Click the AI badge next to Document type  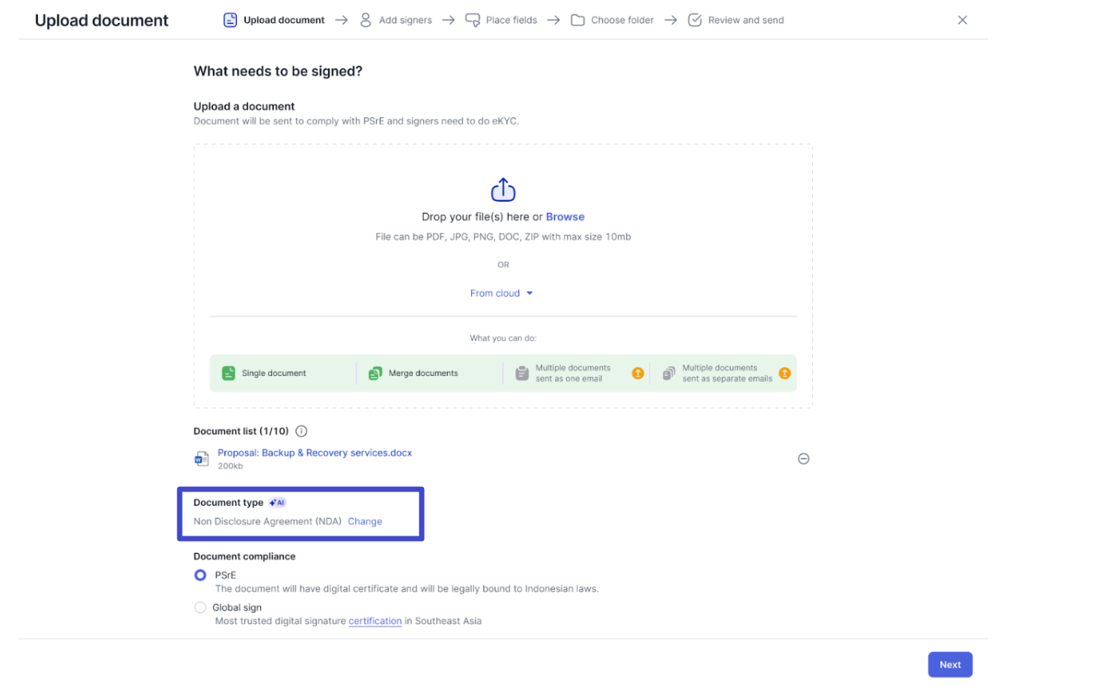point(277,503)
